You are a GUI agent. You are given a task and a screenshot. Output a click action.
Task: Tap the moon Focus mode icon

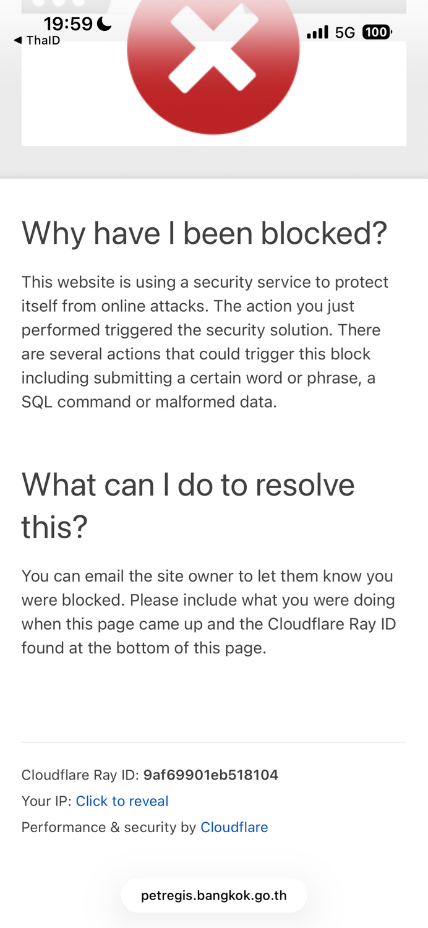[105, 24]
